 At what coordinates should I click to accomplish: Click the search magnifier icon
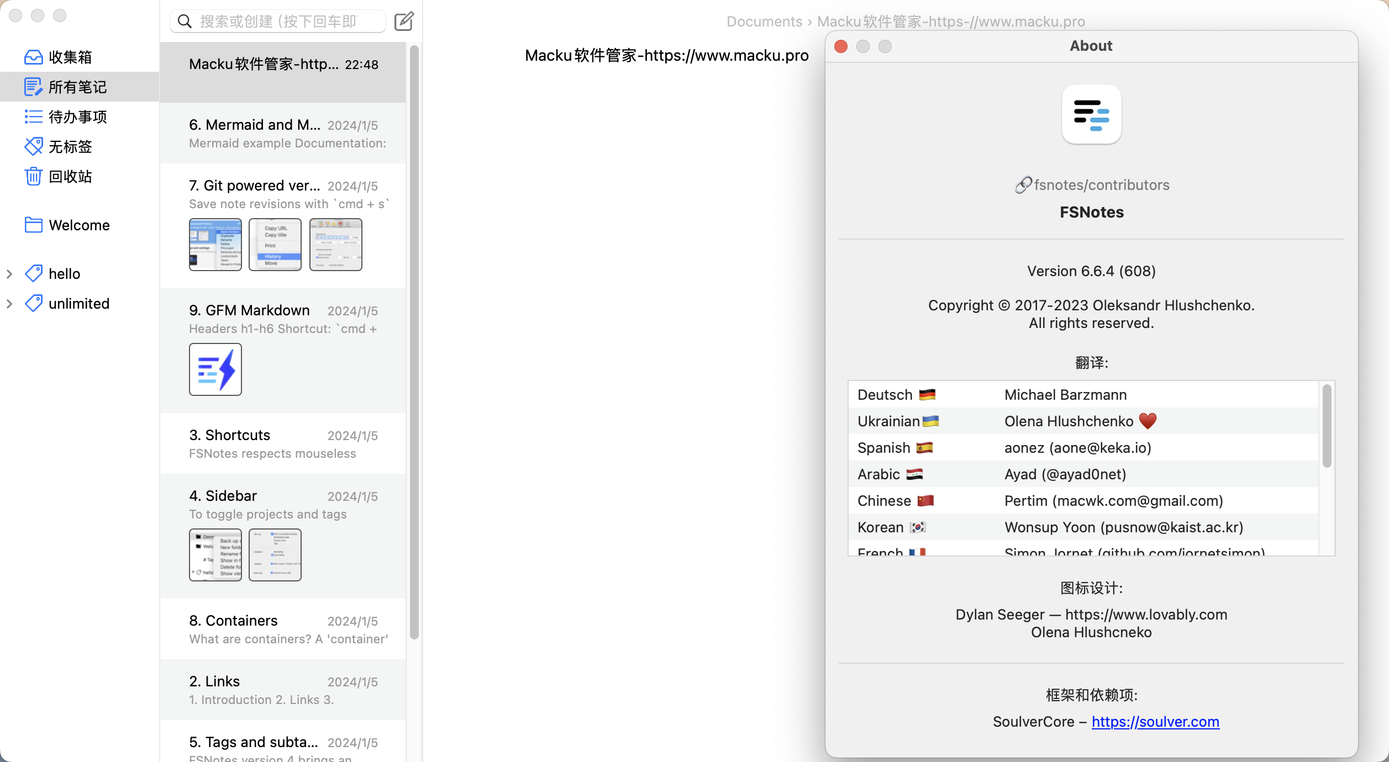(185, 21)
